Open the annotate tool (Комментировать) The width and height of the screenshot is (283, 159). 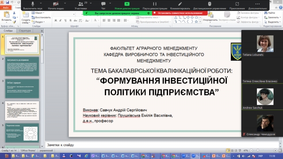point(180,5)
